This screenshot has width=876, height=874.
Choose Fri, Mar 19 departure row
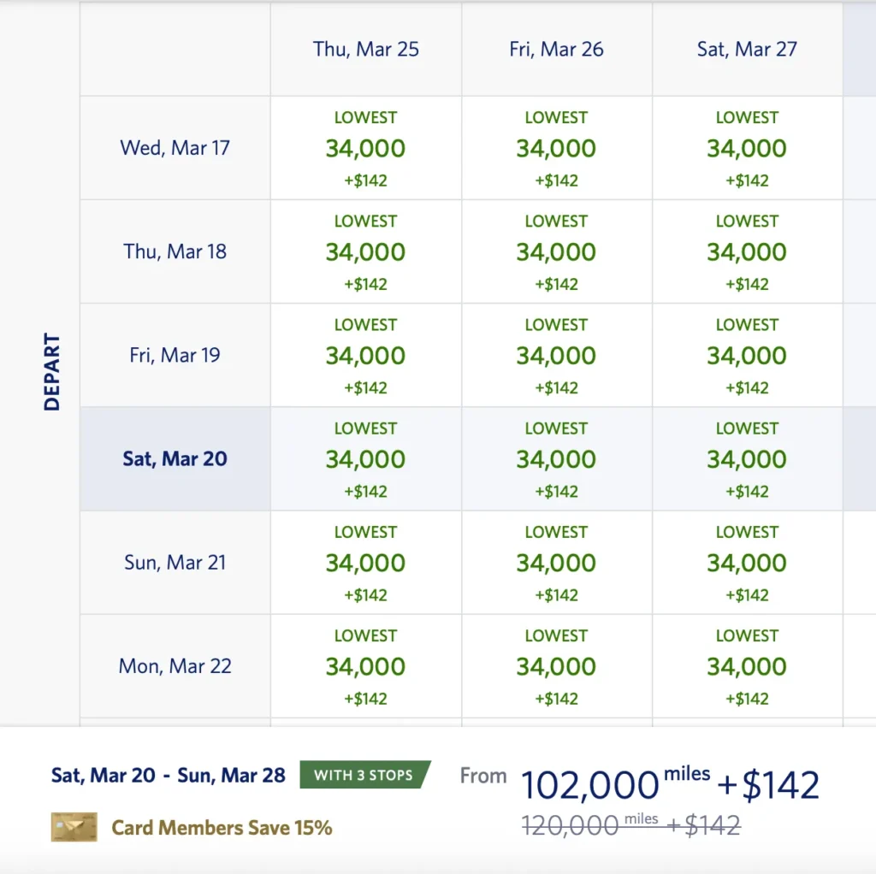175,355
